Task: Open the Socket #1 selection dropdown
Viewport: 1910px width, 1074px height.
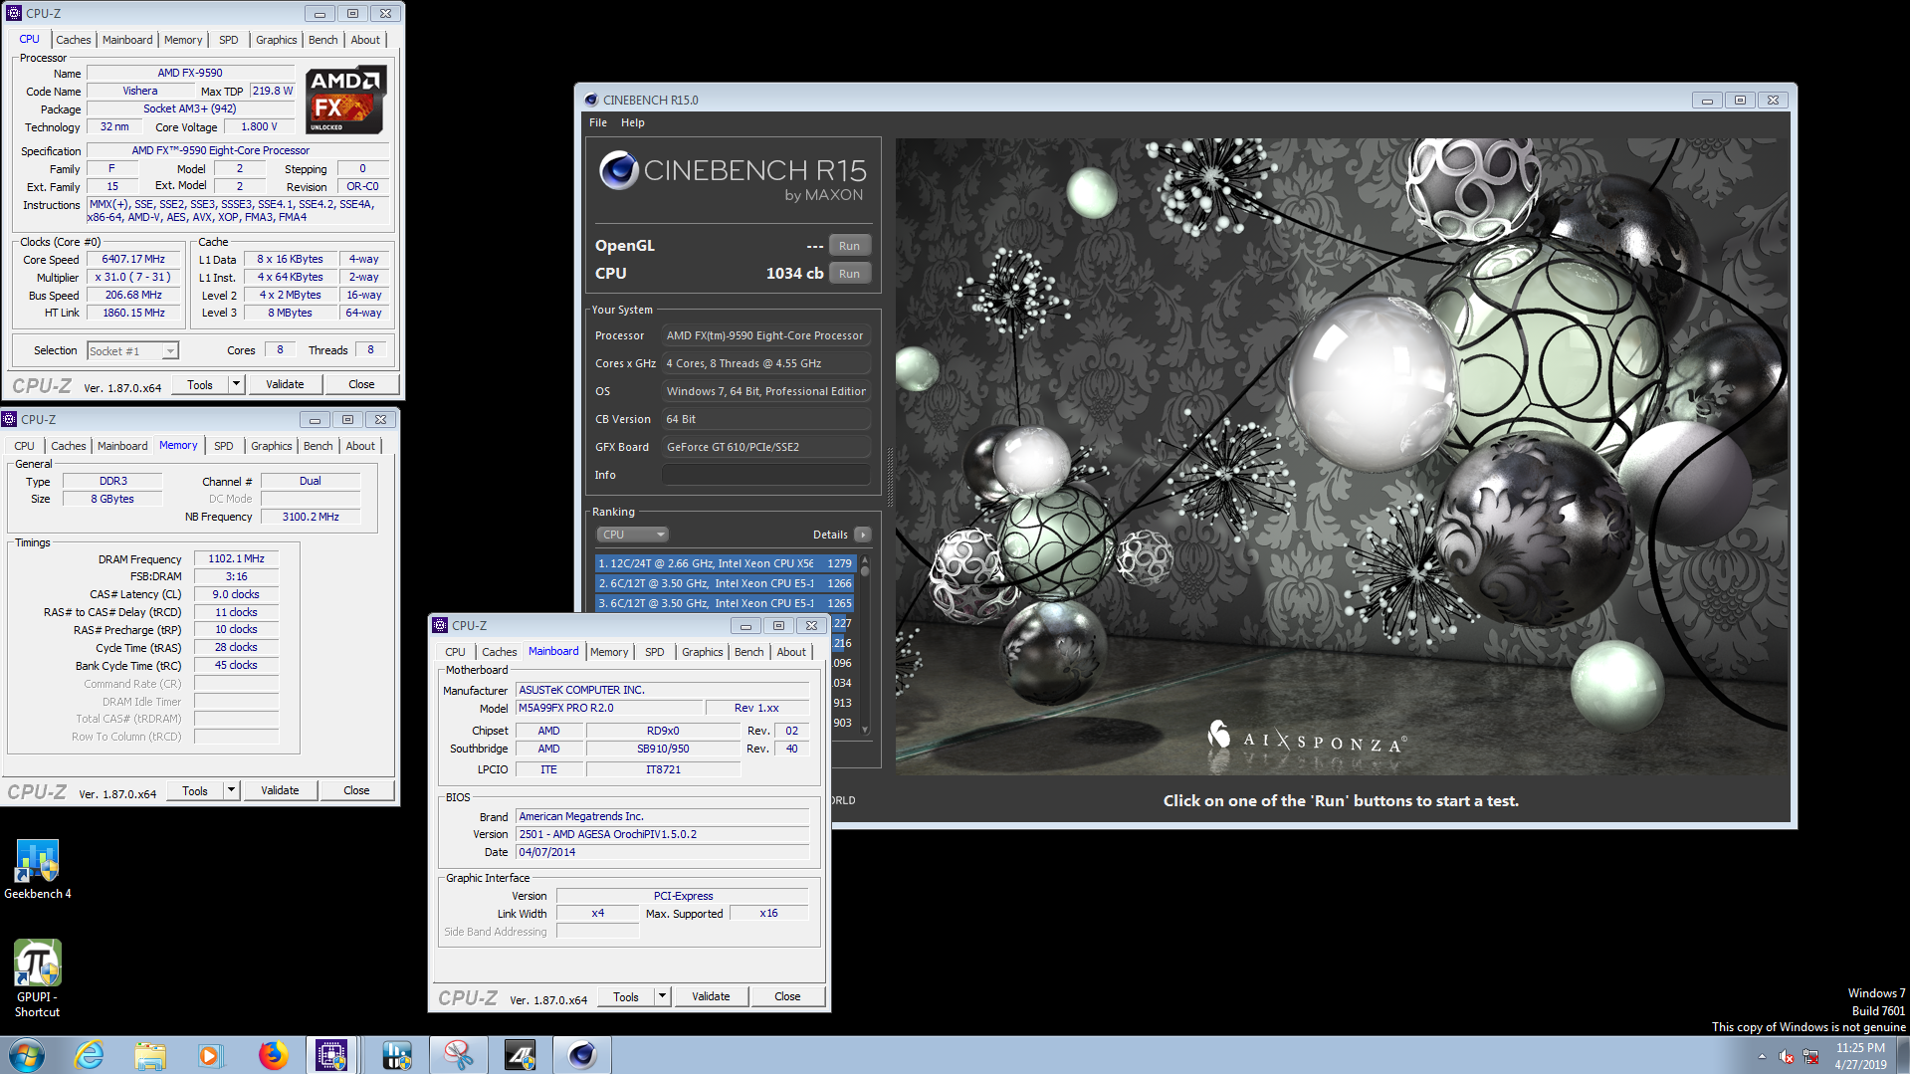Action: (x=132, y=350)
